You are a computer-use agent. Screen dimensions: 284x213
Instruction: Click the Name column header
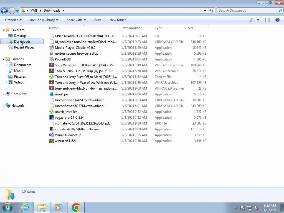83,28
